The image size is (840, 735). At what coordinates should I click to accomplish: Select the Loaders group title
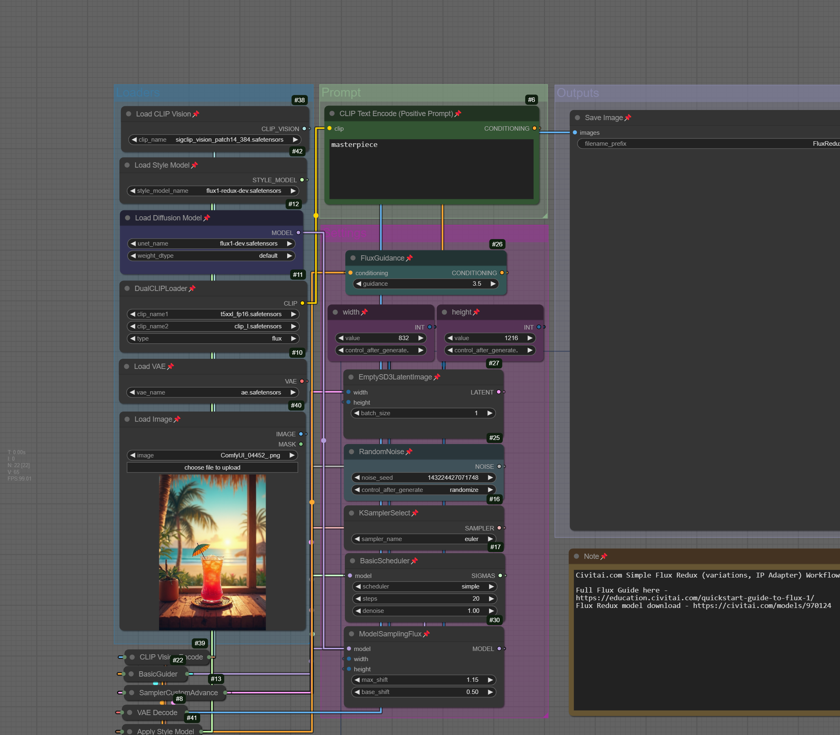(x=138, y=93)
